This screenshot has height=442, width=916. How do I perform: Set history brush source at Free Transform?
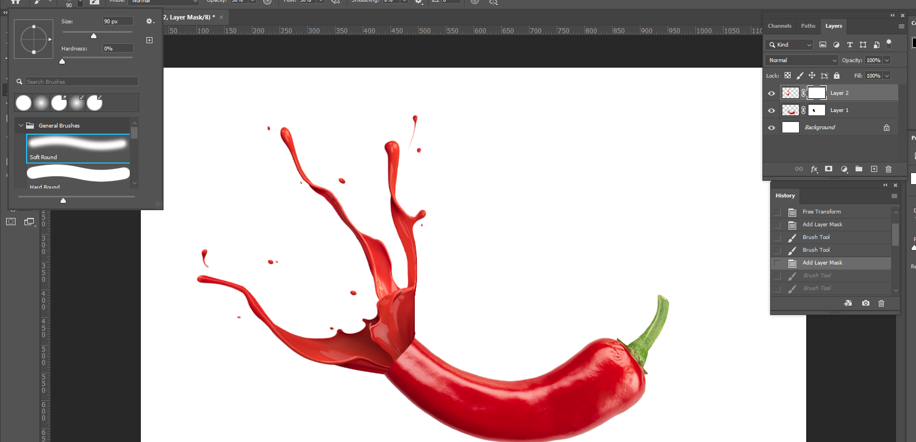(x=777, y=212)
